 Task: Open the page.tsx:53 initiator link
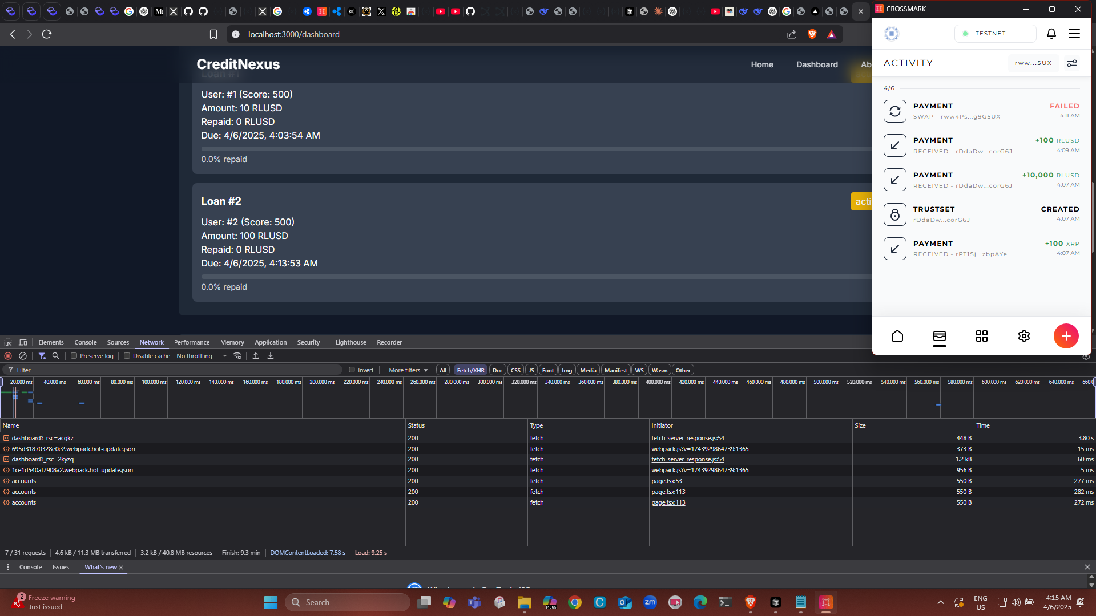click(x=666, y=481)
